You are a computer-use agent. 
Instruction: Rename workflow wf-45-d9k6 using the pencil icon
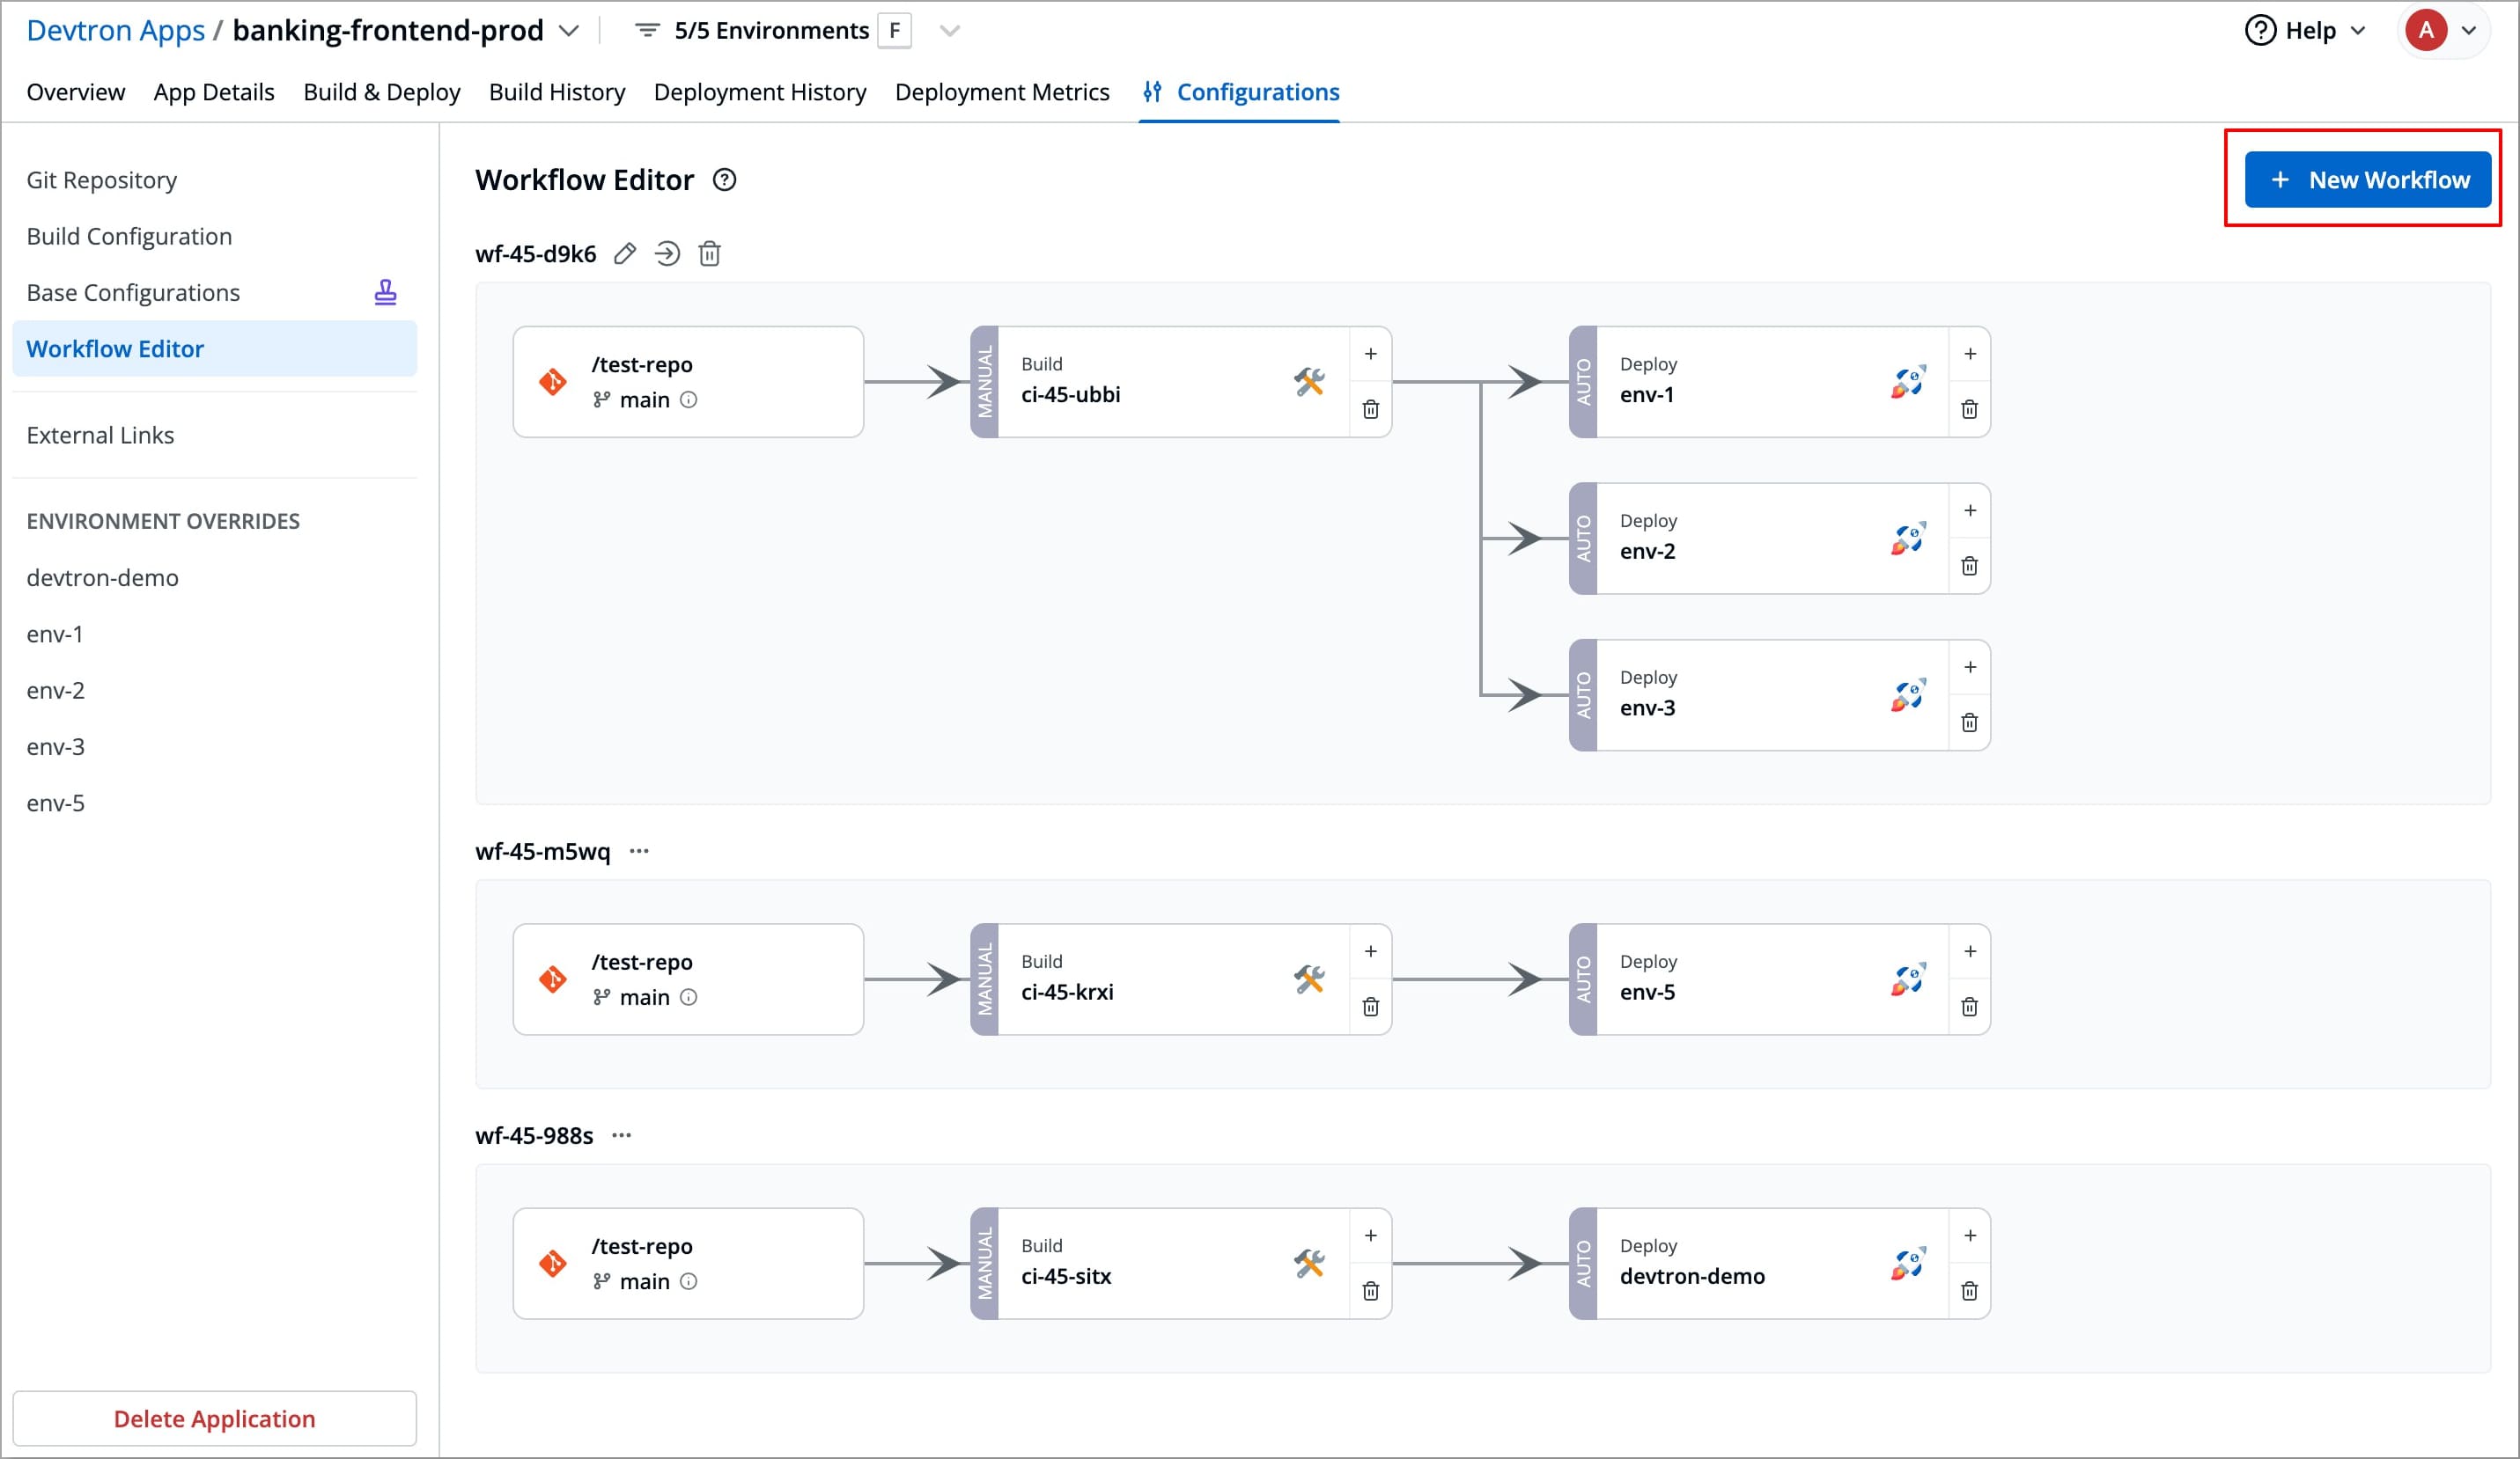(x=626, y=253)
